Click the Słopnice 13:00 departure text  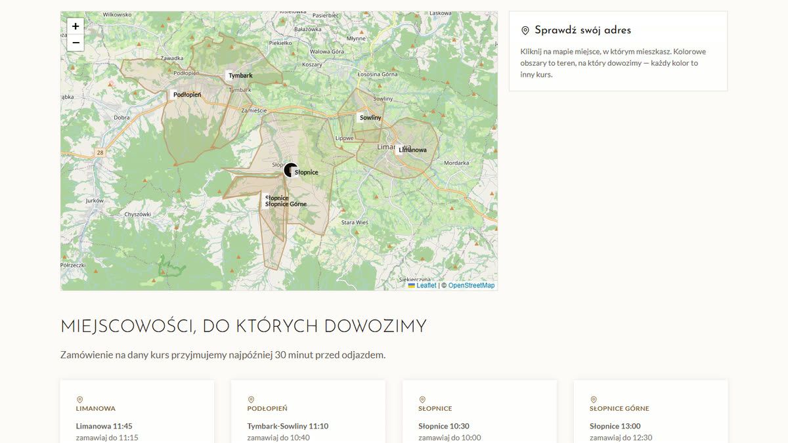click(x=615, y=426)
